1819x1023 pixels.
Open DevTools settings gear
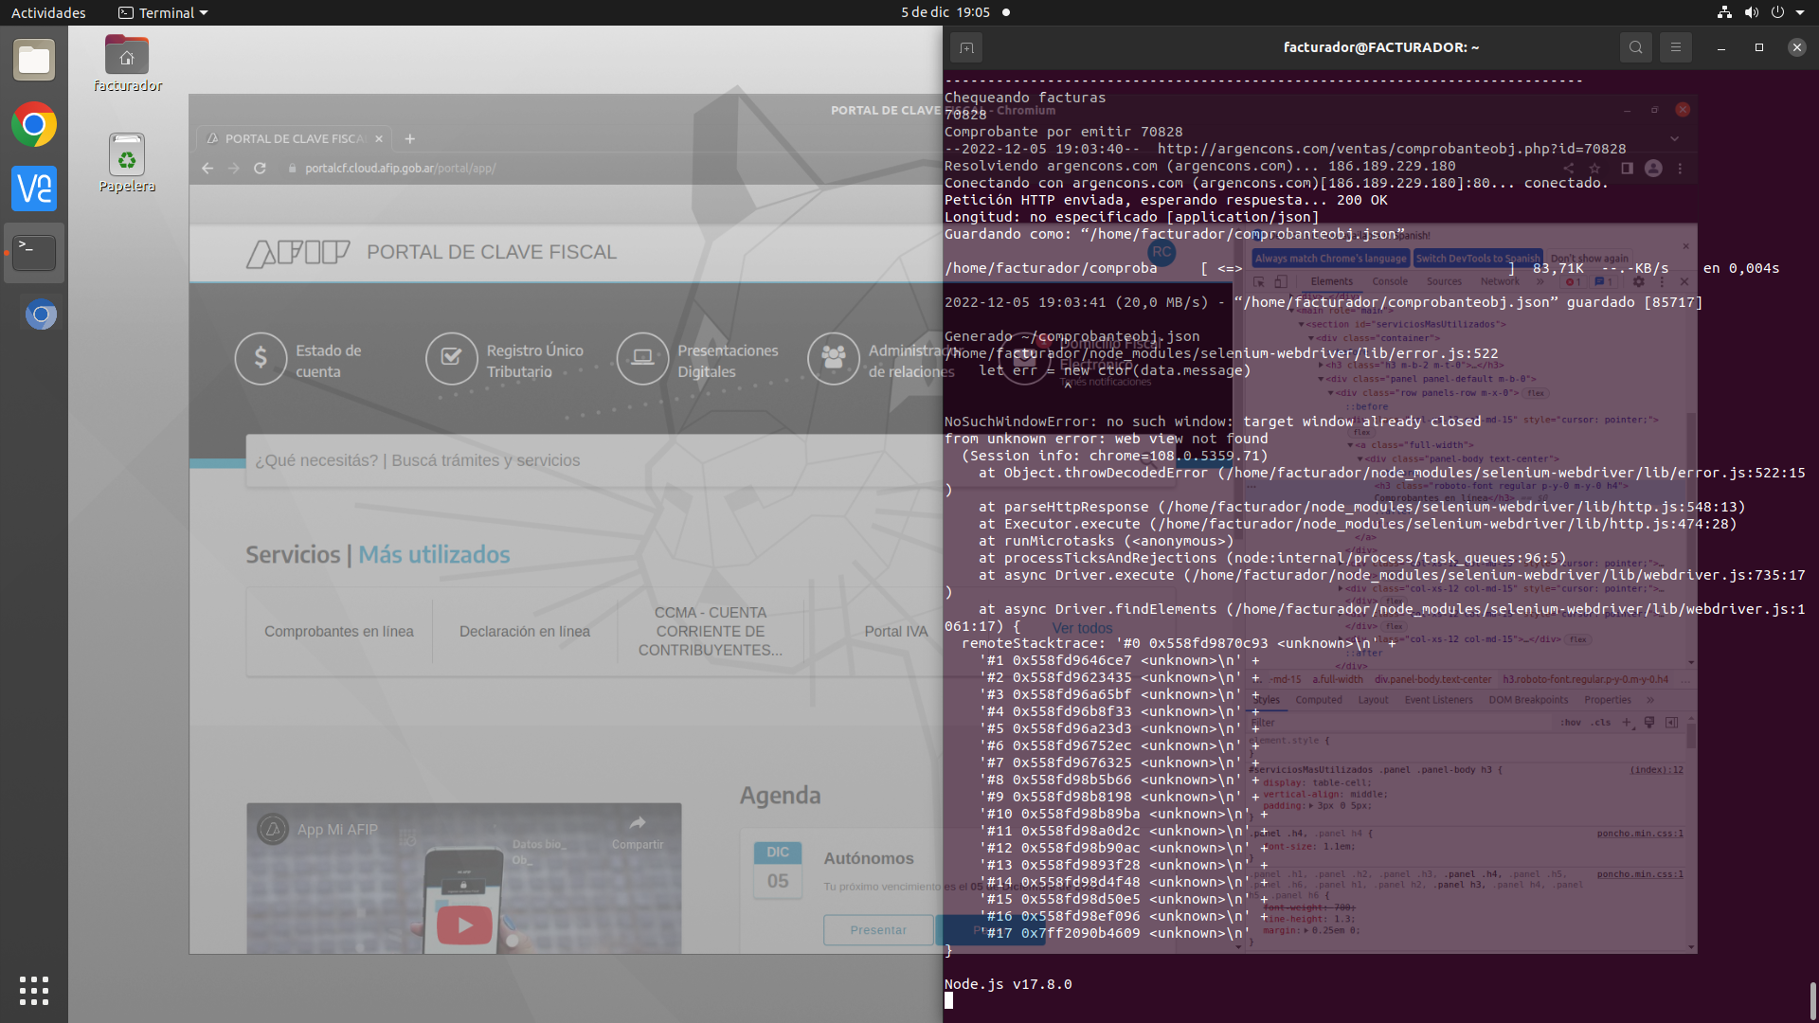(x=1638, y=281)
